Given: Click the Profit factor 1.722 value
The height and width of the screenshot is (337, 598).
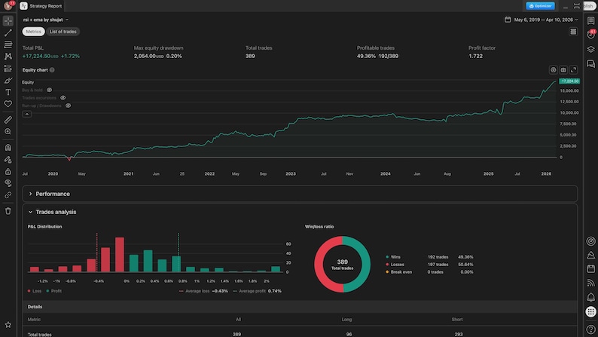Looking at the screenshot, I should (475, 56).
